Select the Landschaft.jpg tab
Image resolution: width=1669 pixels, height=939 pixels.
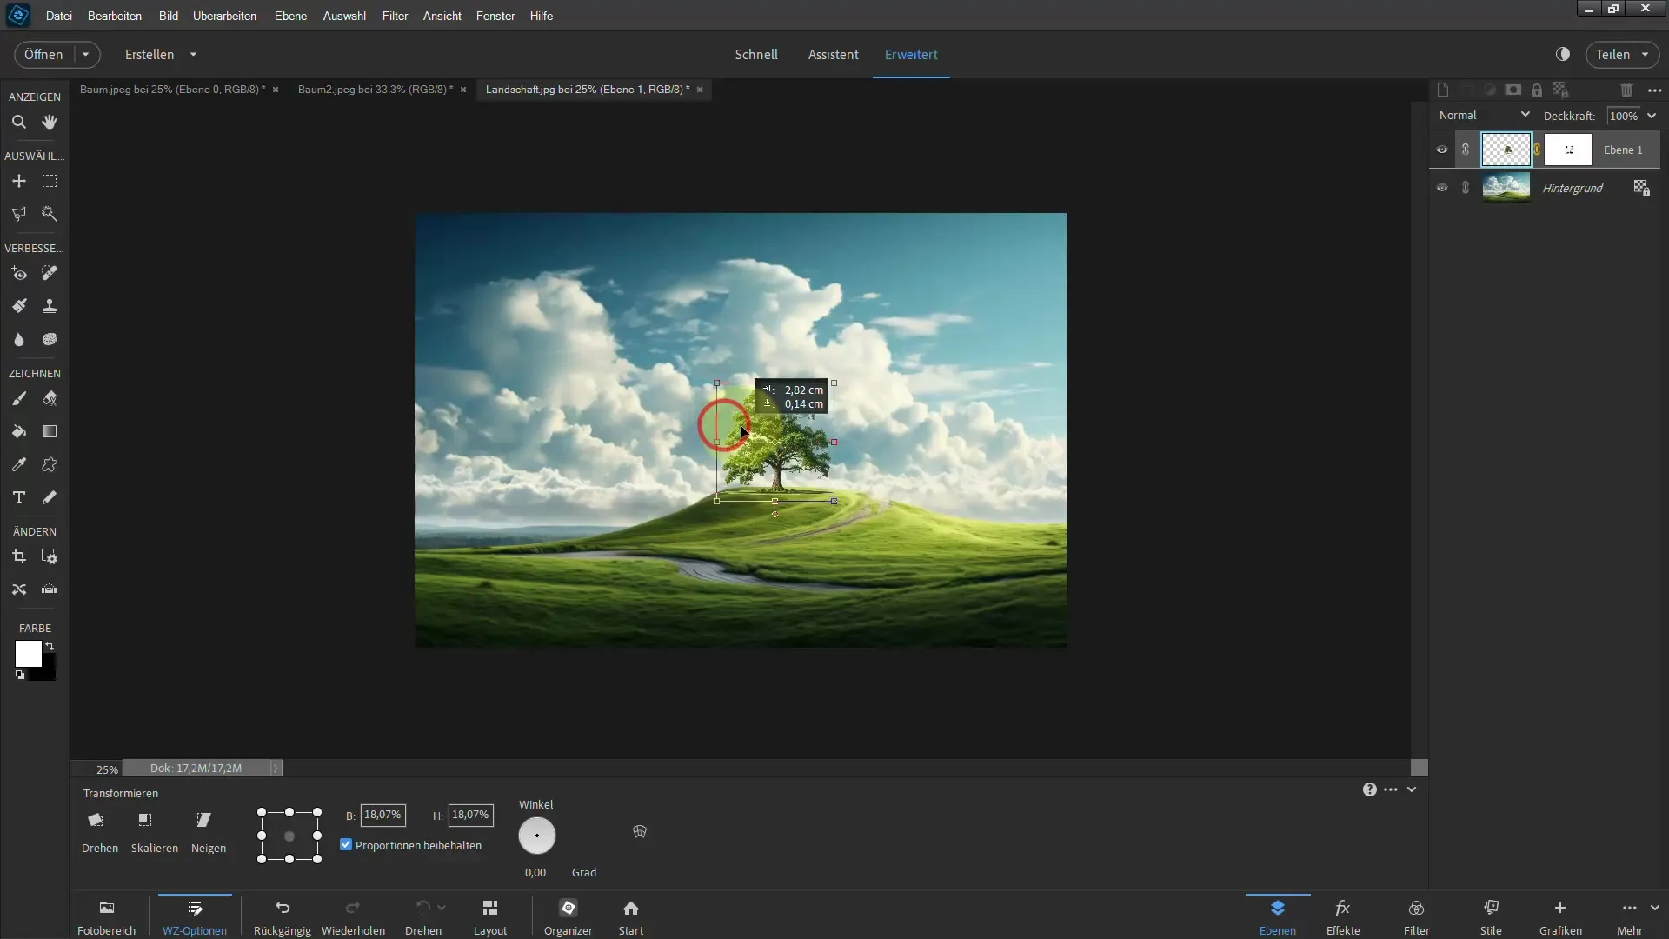pyautogui.click(x=587, y=89)
